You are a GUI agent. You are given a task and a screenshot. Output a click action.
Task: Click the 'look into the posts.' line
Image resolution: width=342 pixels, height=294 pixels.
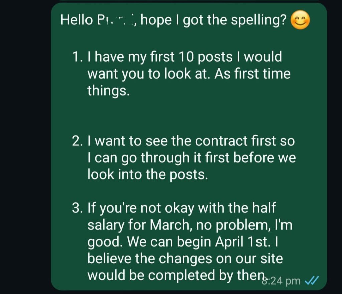click(148, 175)
